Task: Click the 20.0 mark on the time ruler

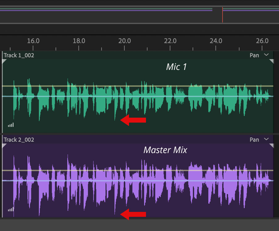Action: [124, 41]
